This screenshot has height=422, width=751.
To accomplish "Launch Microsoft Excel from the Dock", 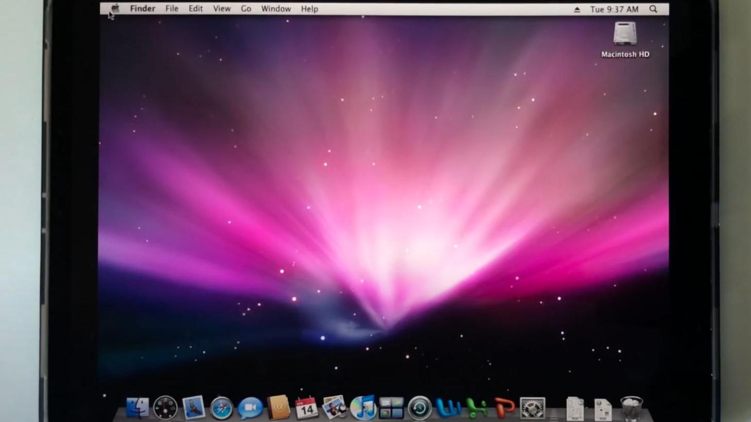I will point(476,409).
